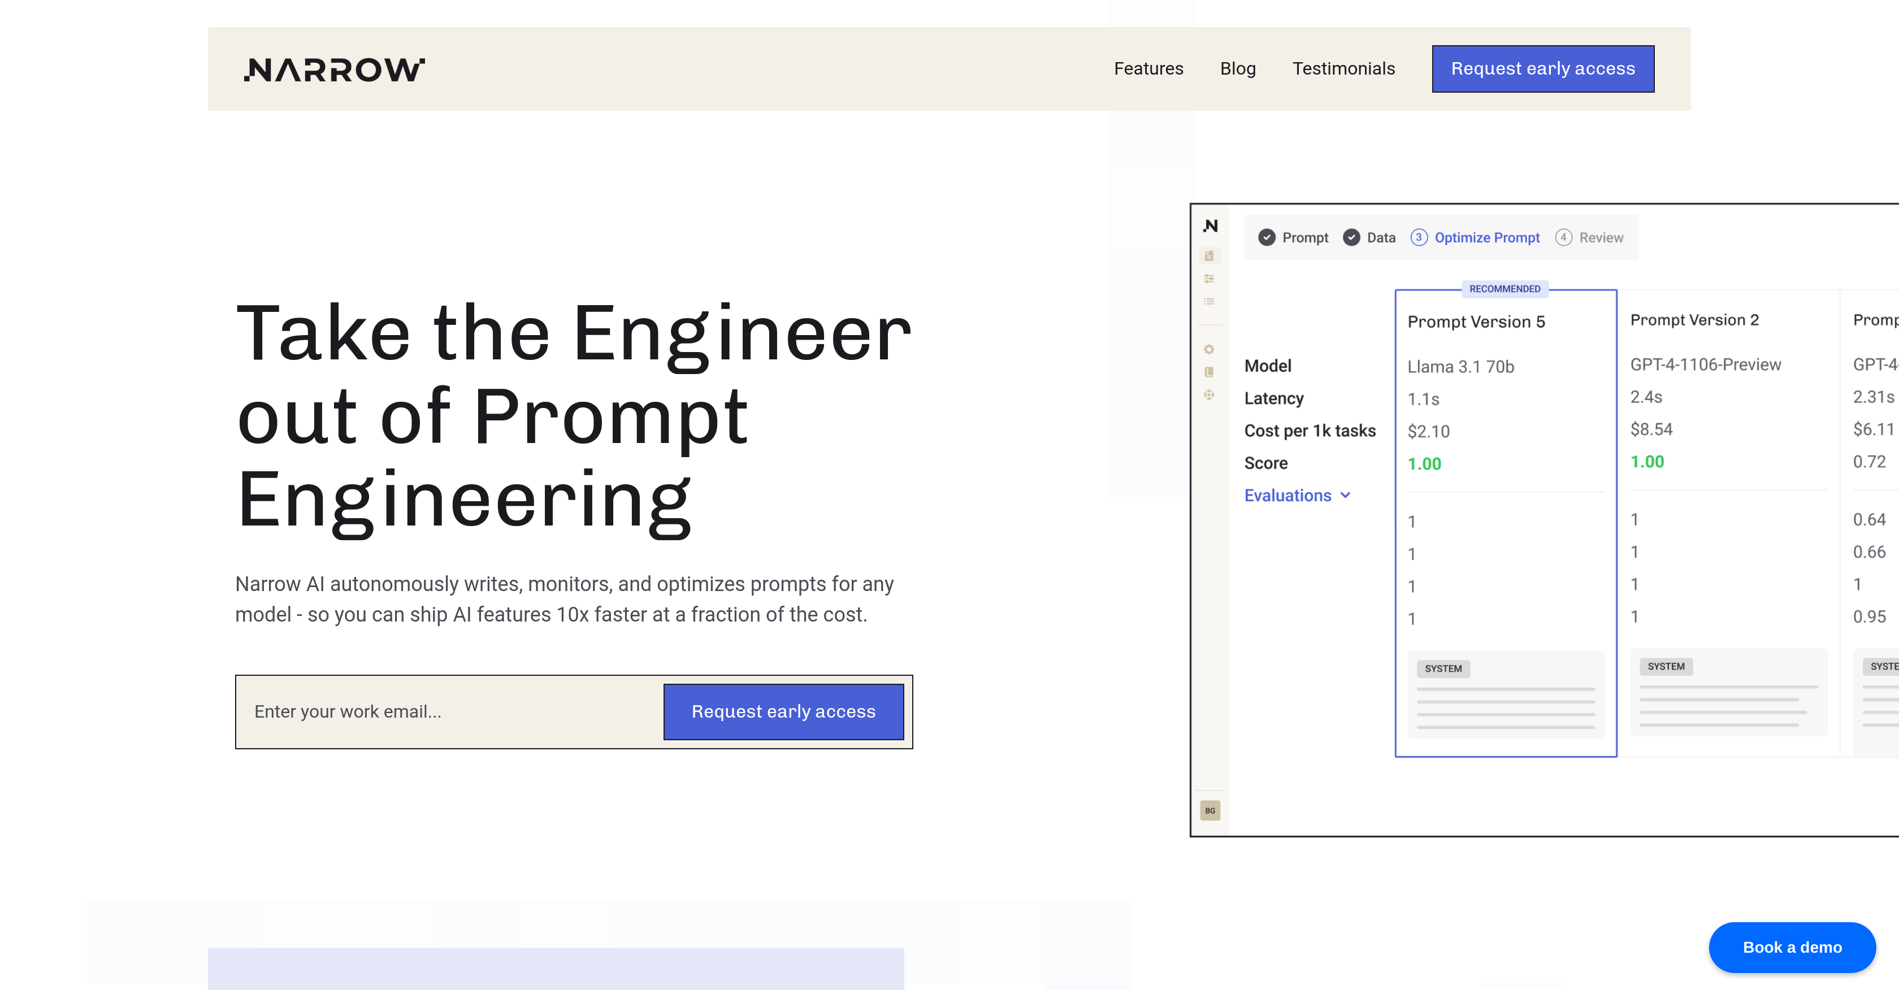Click the N logo in app sidebar
The image size is (1899, 990).
[1211, 226]
